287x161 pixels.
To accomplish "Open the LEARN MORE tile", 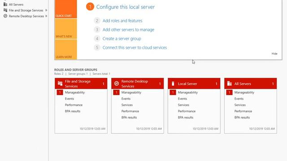I will [66, 49].
